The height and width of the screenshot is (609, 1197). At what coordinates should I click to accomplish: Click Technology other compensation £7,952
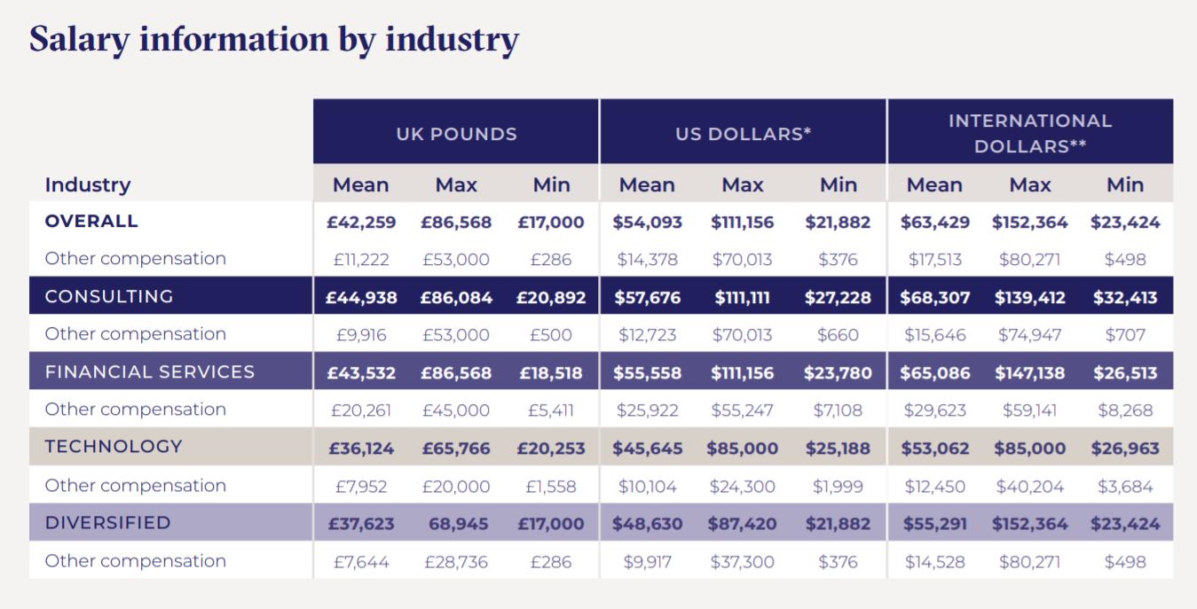pyautogui.click(x=361, y=486)
